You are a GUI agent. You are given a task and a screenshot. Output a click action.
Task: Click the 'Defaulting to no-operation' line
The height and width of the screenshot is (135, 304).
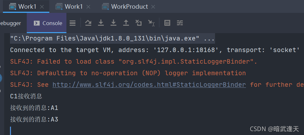click(x=128, y=73)
